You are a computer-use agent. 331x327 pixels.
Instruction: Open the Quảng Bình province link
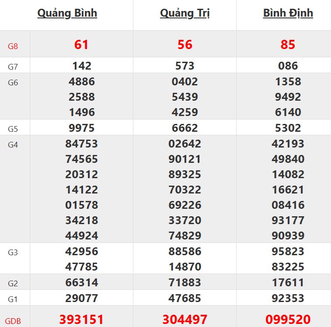67,13
